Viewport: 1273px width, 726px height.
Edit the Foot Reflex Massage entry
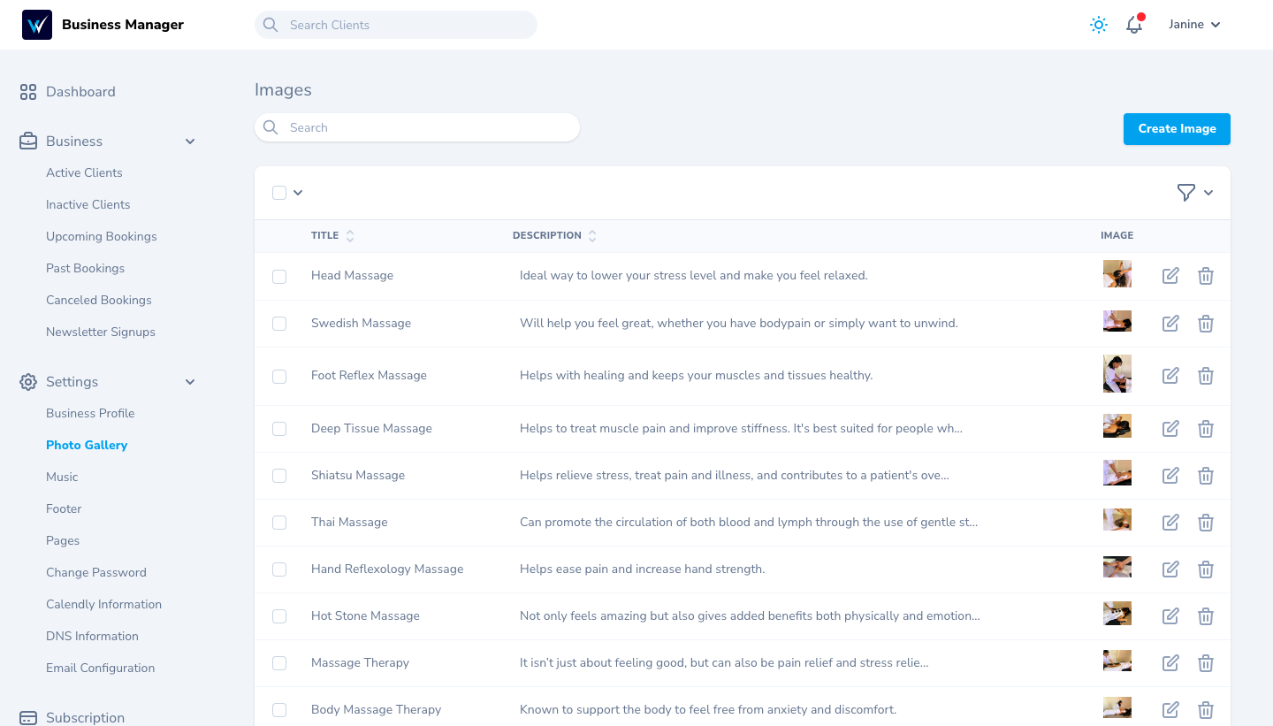coord(1170,376)
